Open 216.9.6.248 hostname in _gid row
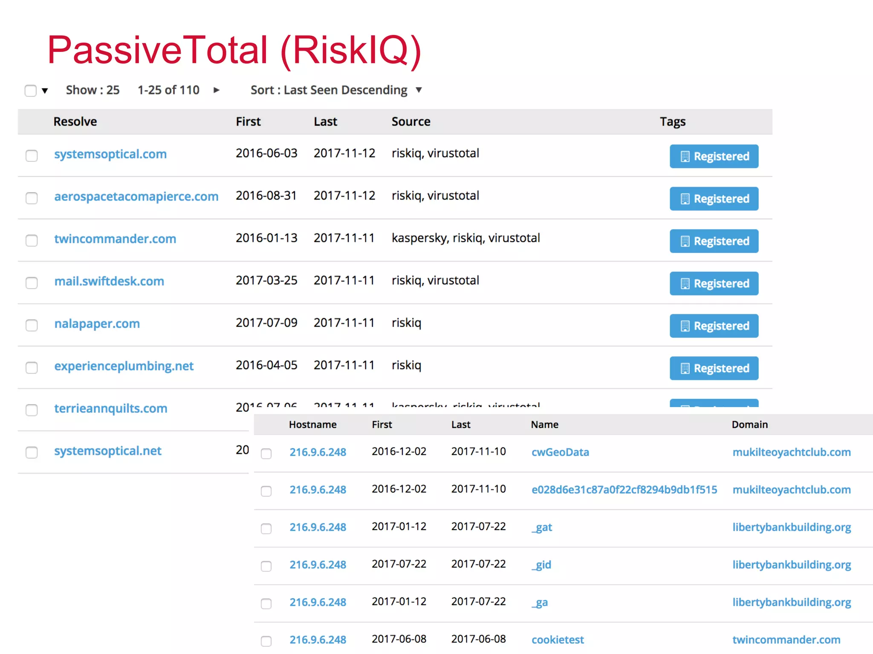873x654 pixels. (318, 565)
